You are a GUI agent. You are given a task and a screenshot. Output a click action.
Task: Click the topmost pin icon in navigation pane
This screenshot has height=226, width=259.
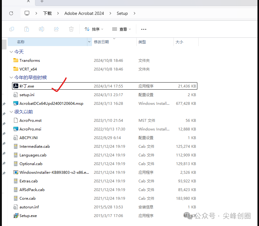coord(4,104)
